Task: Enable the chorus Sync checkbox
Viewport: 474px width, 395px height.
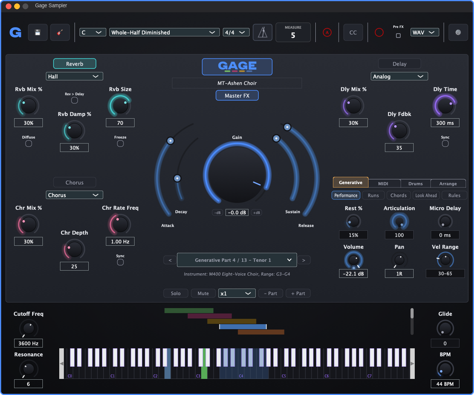Action: (120, 262)
